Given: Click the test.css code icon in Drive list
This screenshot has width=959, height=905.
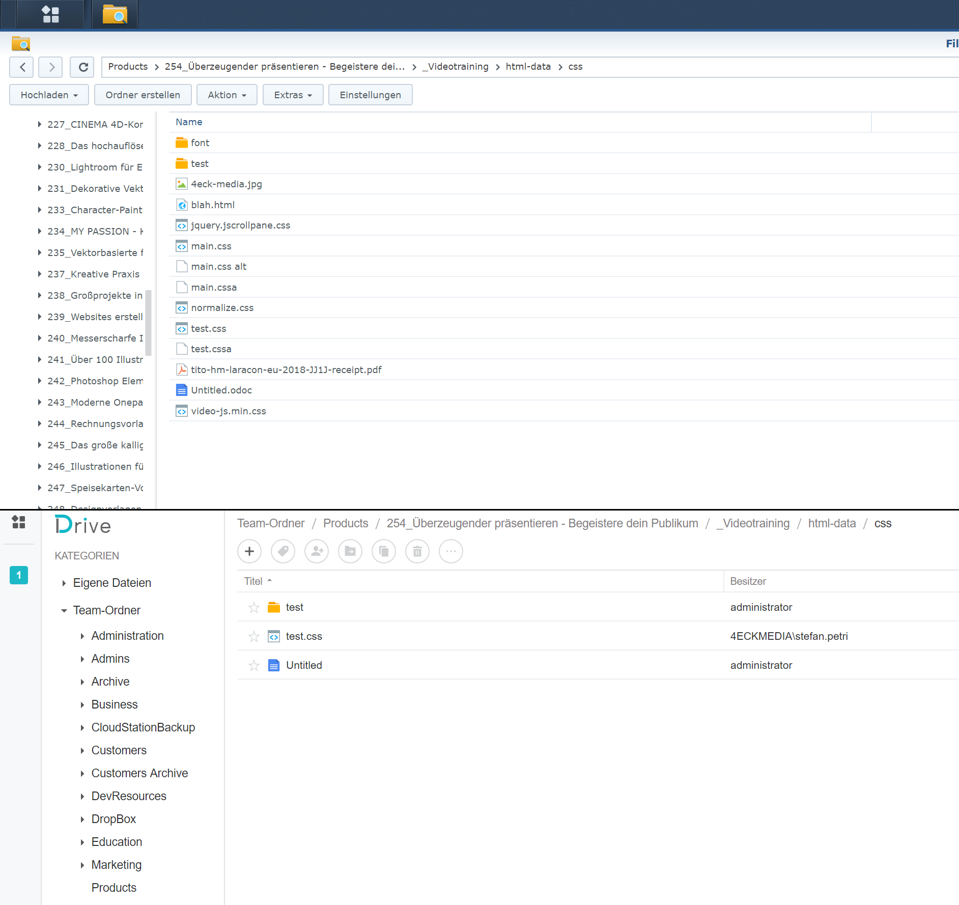Looking at the screenshot, I should coord(274,636).
